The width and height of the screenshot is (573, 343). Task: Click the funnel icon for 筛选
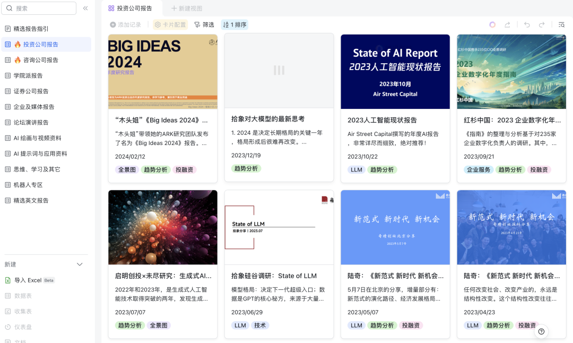(x=197, y=24)
